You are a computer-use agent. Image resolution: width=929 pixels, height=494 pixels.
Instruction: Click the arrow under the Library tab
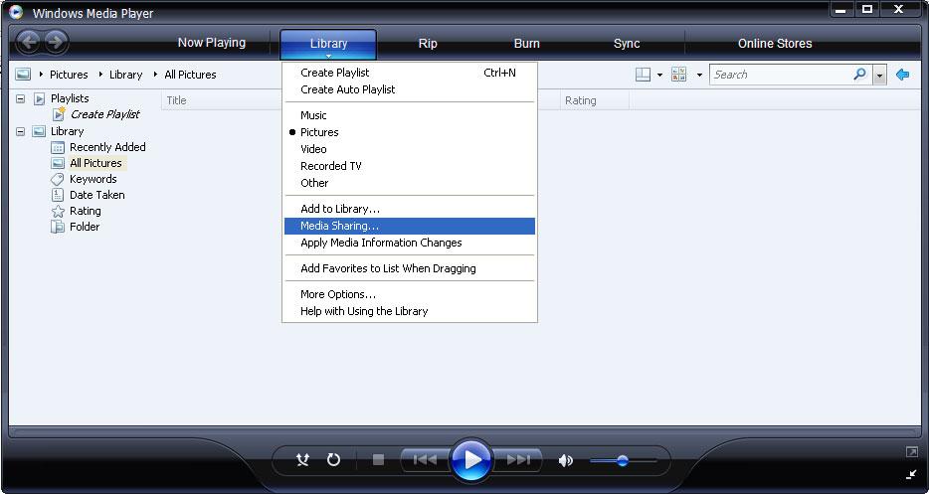point(328,57)
